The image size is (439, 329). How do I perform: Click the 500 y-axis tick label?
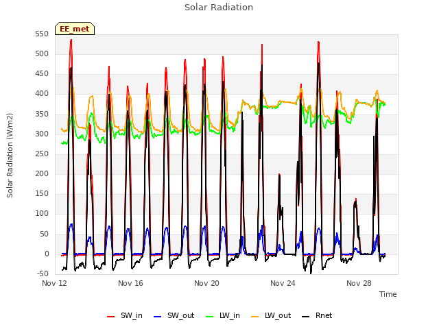coord(42,53)
